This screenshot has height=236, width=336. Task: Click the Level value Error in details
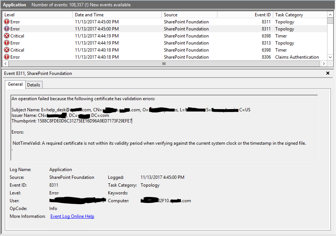point(54,193)
